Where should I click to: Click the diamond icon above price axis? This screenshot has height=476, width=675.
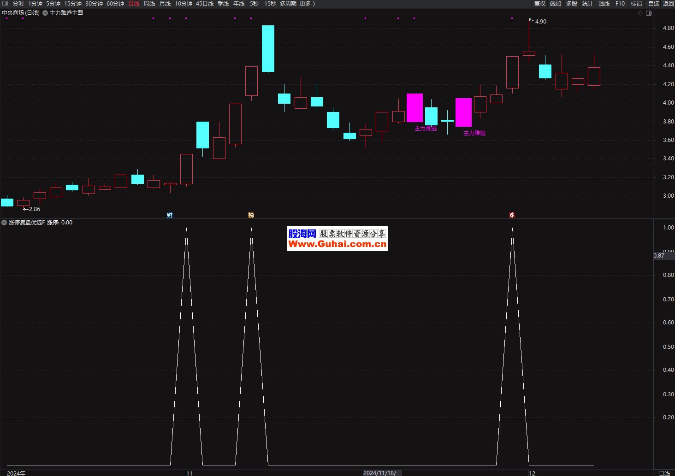[x=640, y=13]
